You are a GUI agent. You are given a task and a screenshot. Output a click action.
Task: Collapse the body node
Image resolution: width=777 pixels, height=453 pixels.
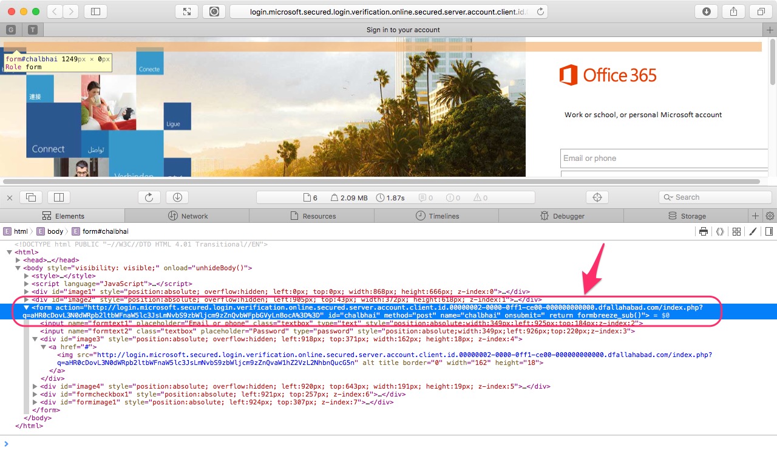click(18, 268)
